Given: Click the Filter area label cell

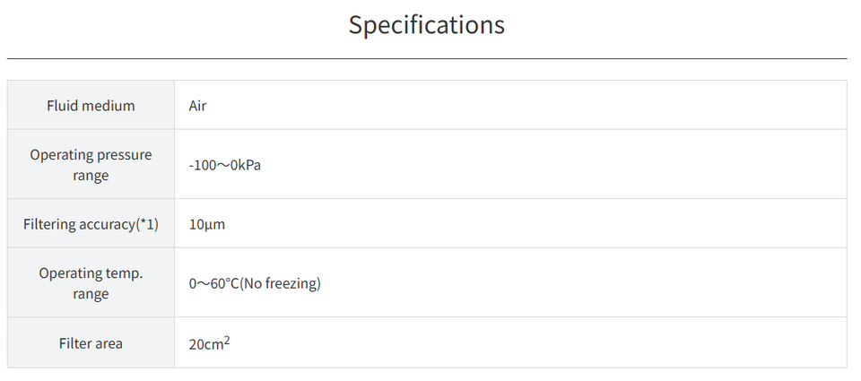Looking at the screenshot, I should click(91, 343).
